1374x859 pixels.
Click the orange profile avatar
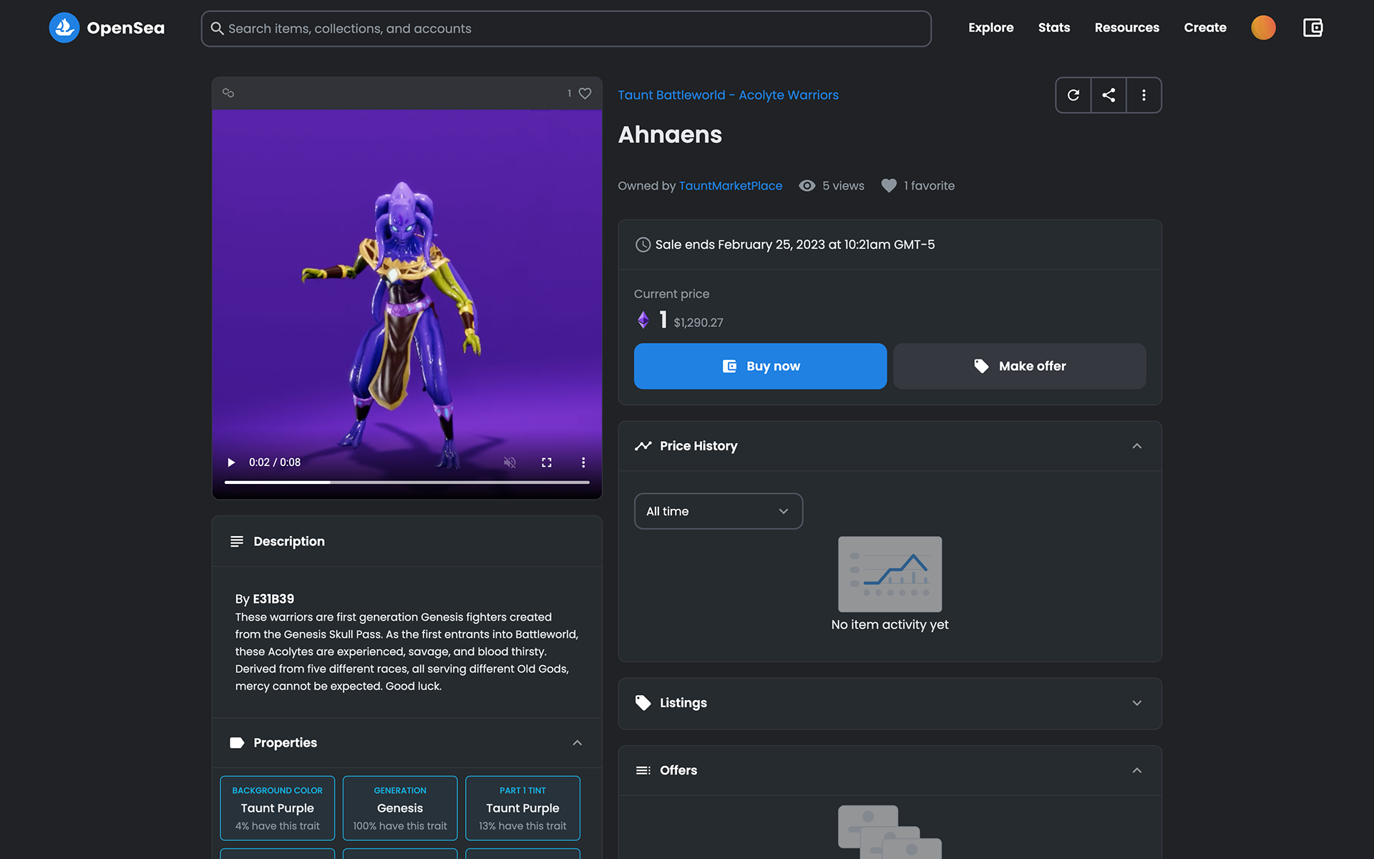(x=1263, y=28)
